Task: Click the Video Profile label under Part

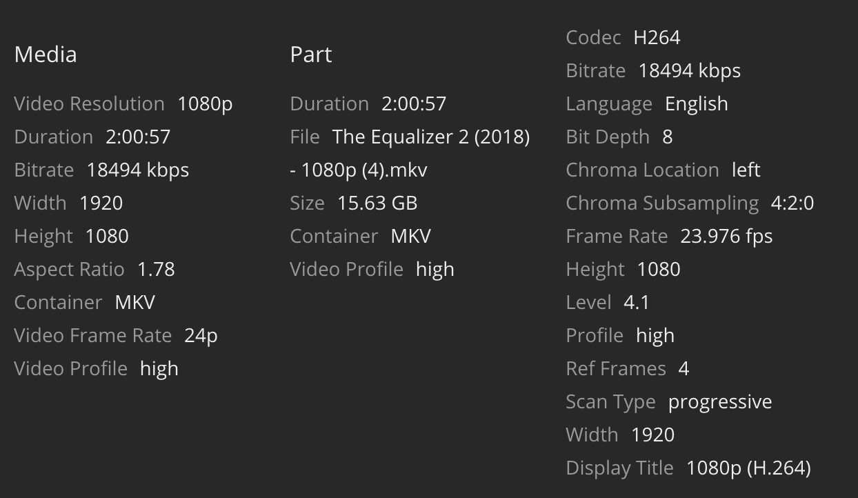Action: coord(346,270)
